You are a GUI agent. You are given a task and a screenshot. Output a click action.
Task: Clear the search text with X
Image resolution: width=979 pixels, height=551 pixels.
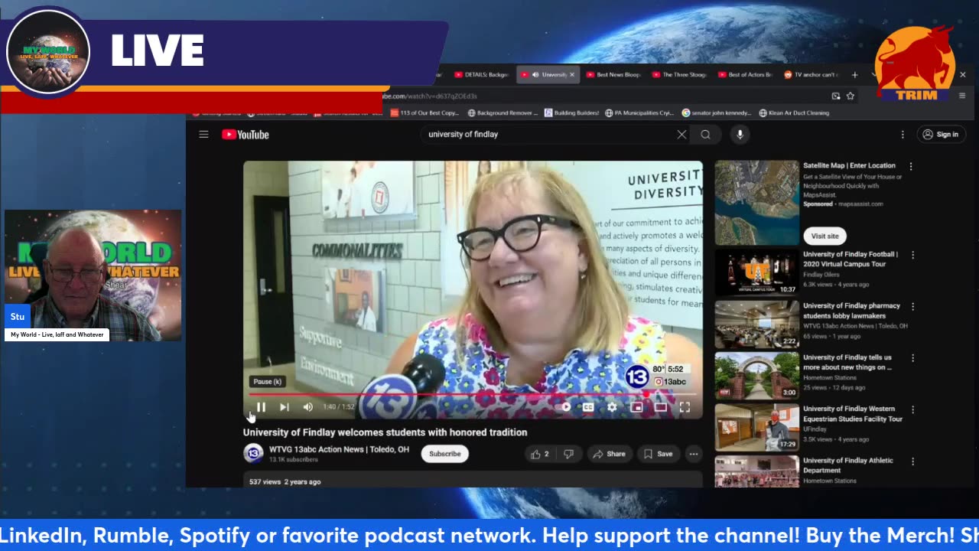pyautogui.click(x=681, y=134)
